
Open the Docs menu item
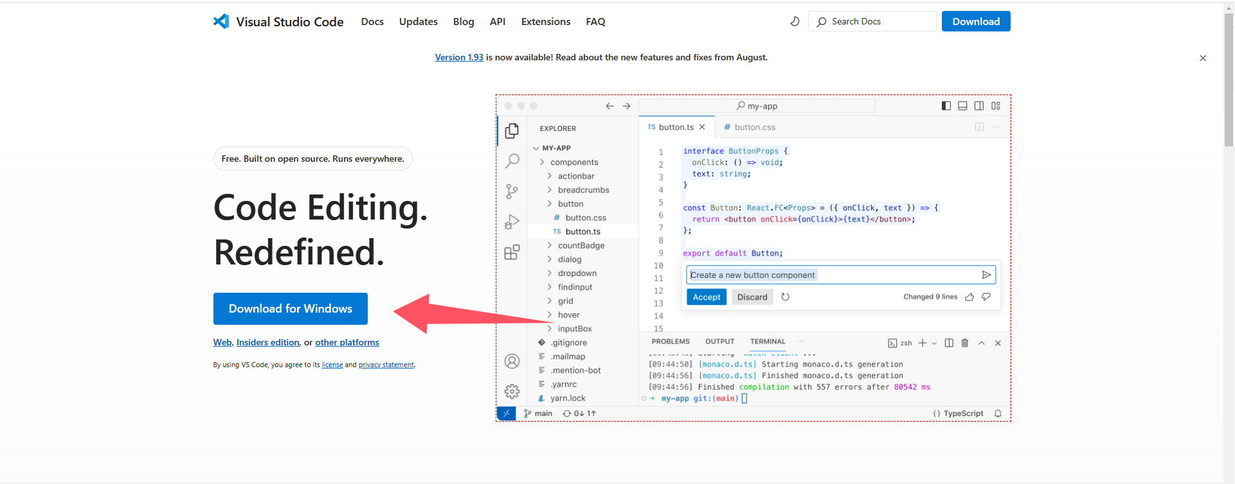(x=372, y=21)
